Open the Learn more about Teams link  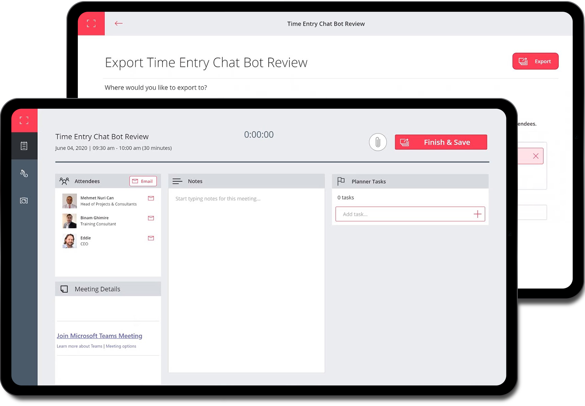[x=80, y=346]
